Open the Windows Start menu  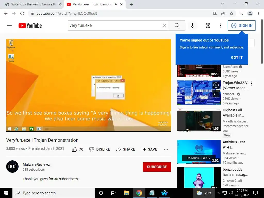click(x=6, y=193)
